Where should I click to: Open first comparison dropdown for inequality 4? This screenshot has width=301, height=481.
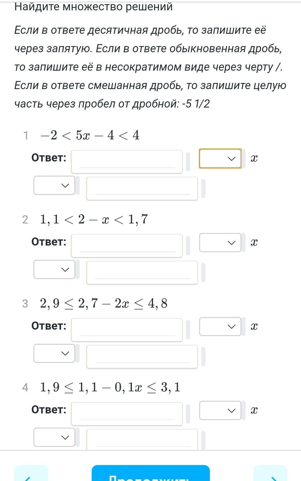220,410
